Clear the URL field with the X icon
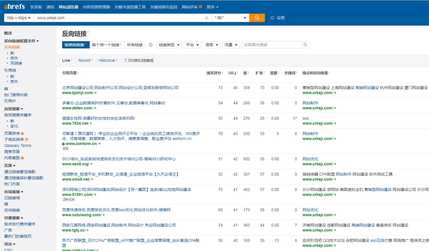Screen dimensions: 429x251 pos(206,18)
